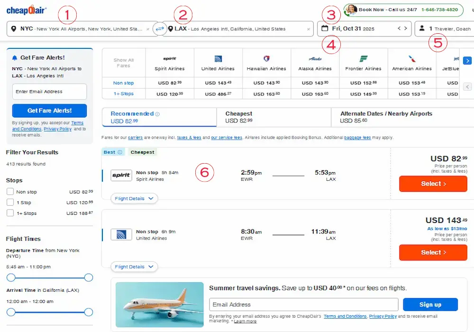Click the fare alerts bell icon

click(x=15, y=58)
